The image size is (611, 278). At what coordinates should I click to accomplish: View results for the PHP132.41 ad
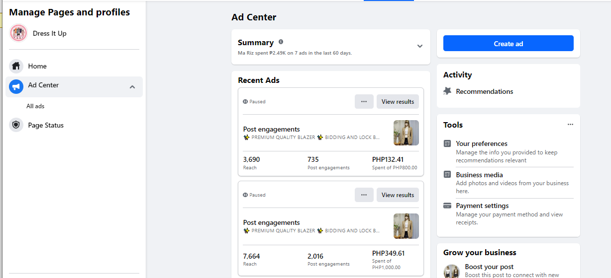(x=398, y=101)
